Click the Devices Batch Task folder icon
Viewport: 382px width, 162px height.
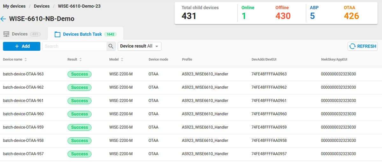(57, 34)
